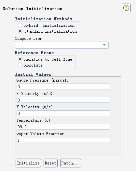Viewport: 136px width, 171px height.
Task: Choose Absolute reference frame option
Action: (x=20, y=65)
